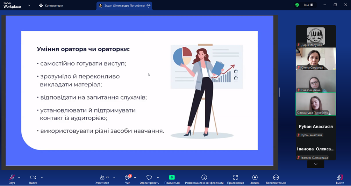This screenshot has height=186, width=351.
Task: Expand audio options arrow next to Звук
Action: click(x=19, y=177)
